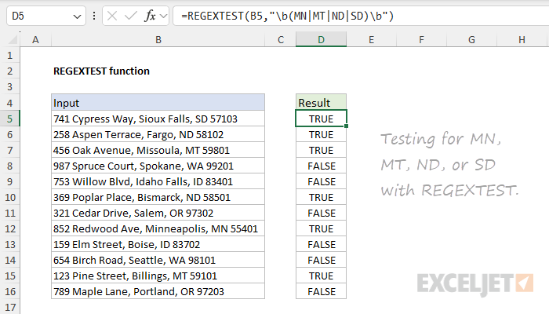Click the 'REGEXTEST function' title cell
This screenshot has width=549, height=314.
101,71
